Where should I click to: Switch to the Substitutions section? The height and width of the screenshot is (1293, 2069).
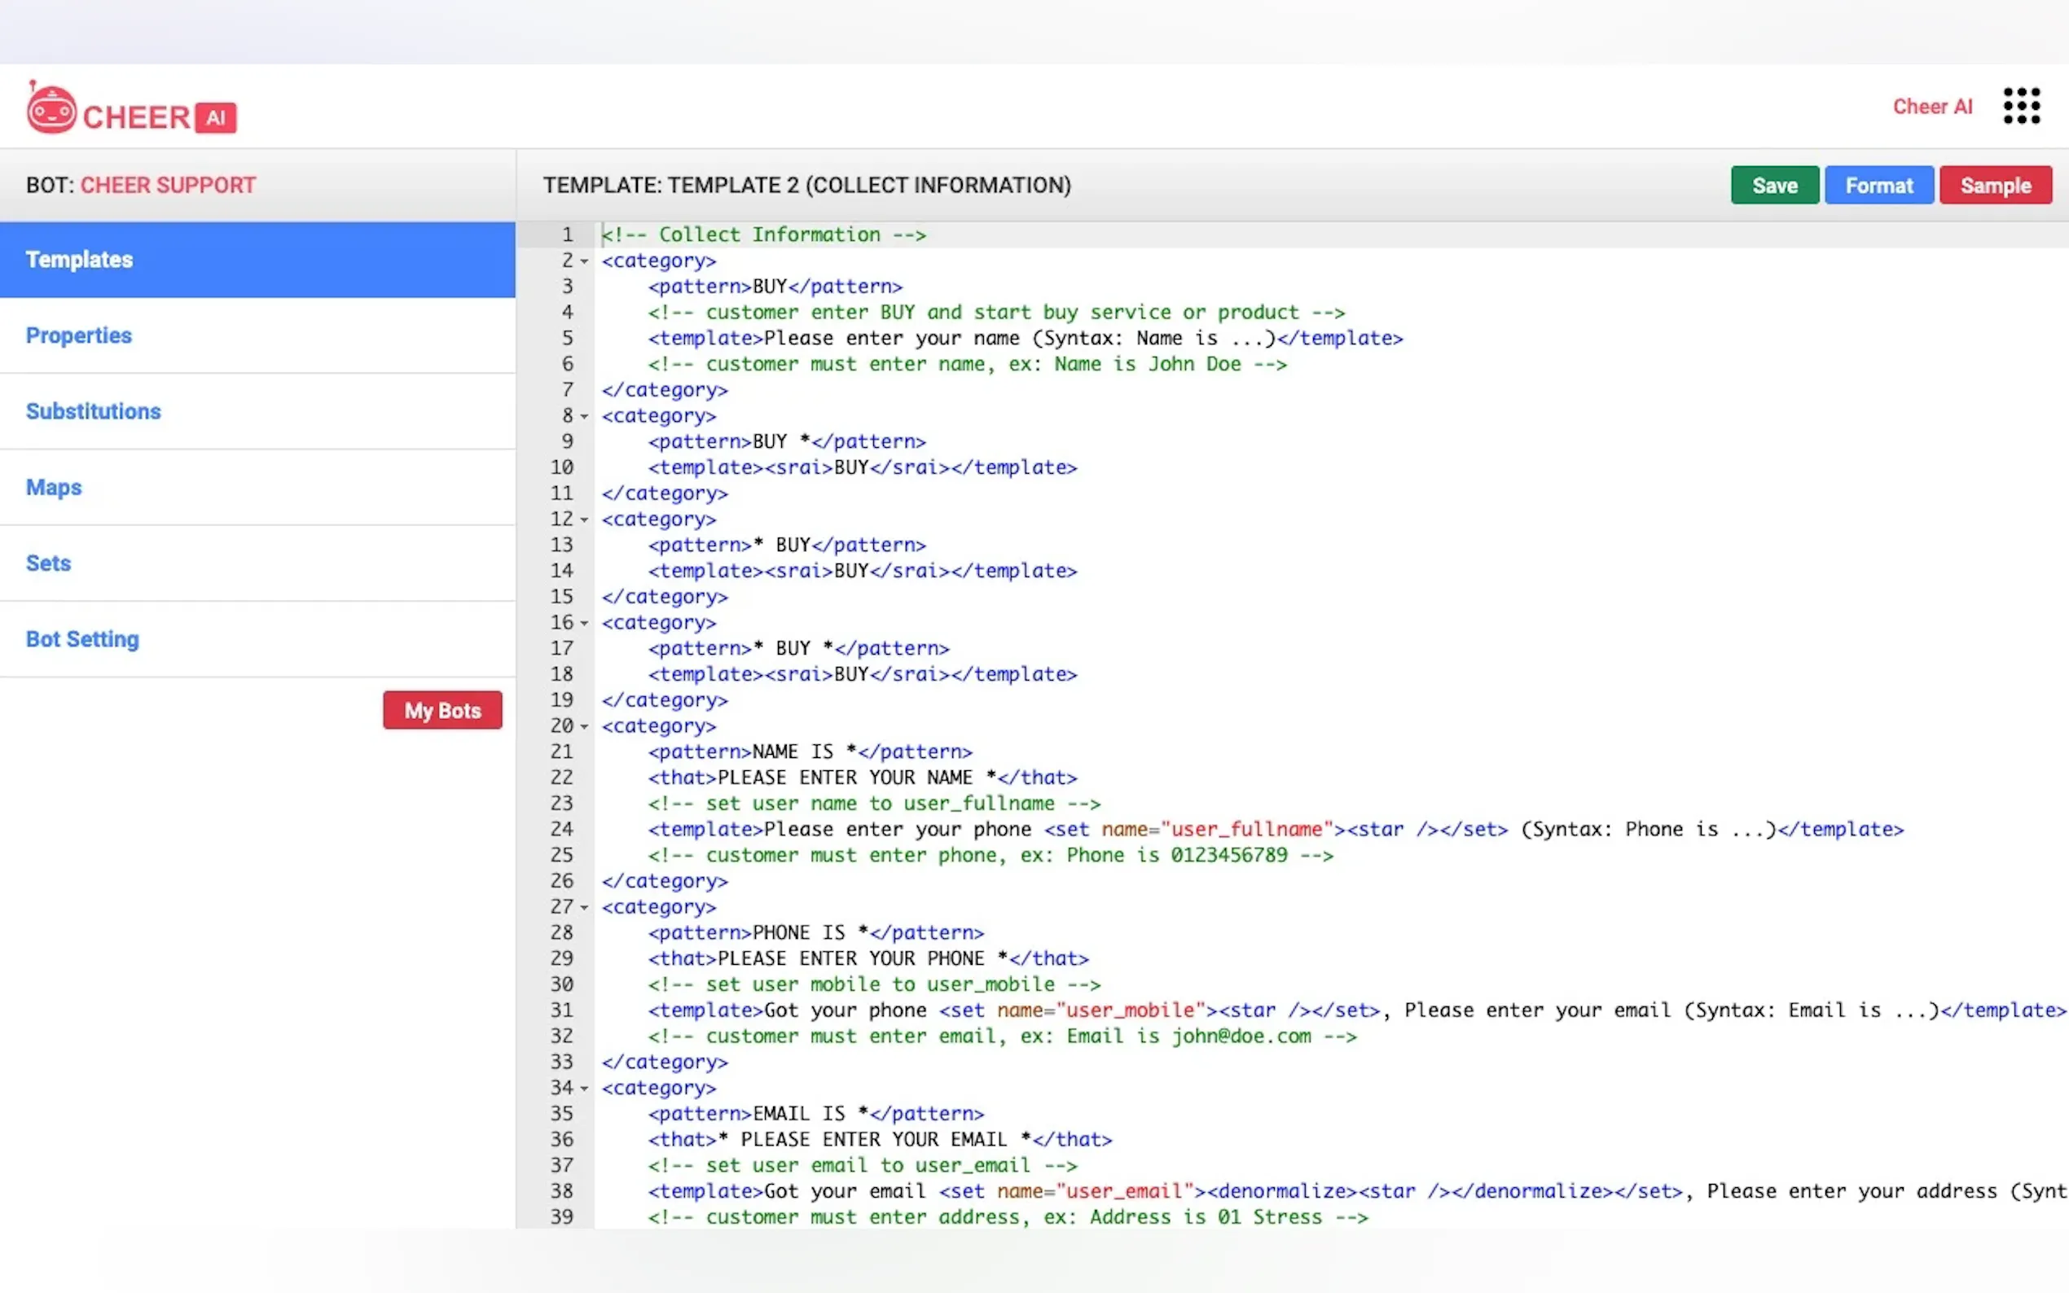click(x=93, y=411)
